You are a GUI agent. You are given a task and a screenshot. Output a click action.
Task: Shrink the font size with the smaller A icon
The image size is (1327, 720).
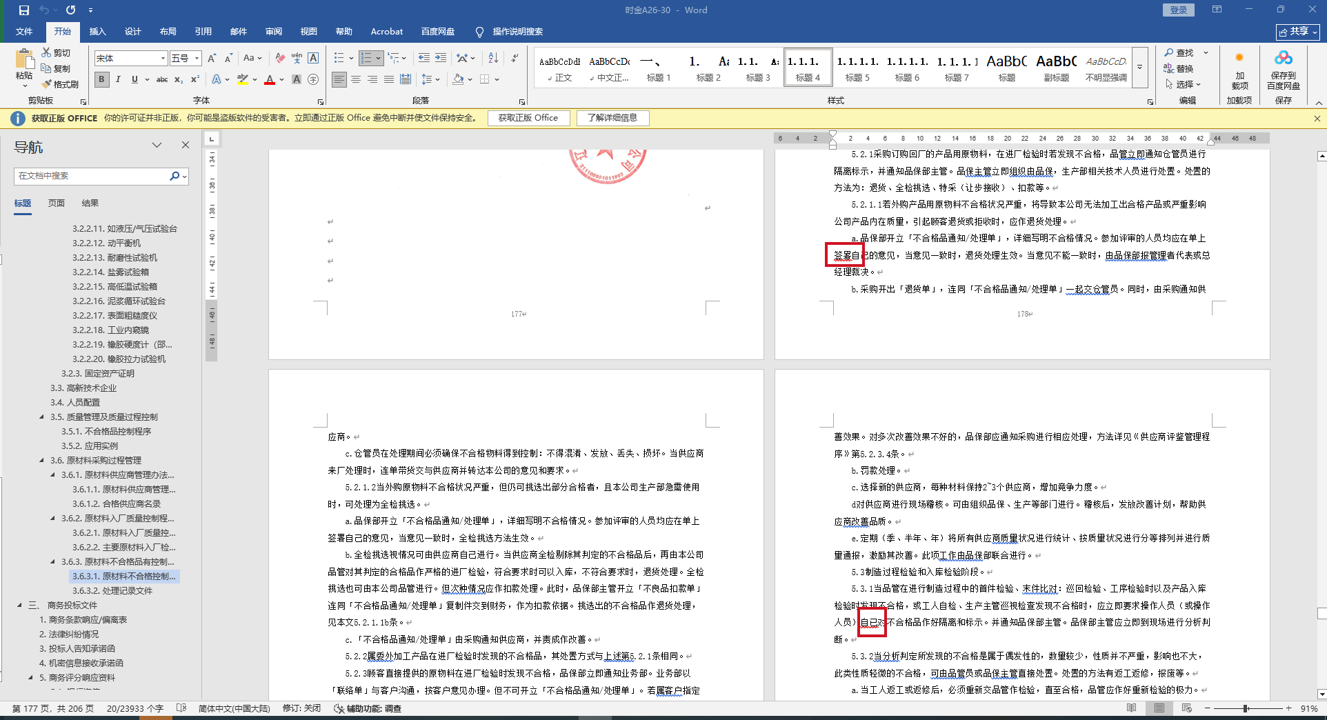(228, 59)
